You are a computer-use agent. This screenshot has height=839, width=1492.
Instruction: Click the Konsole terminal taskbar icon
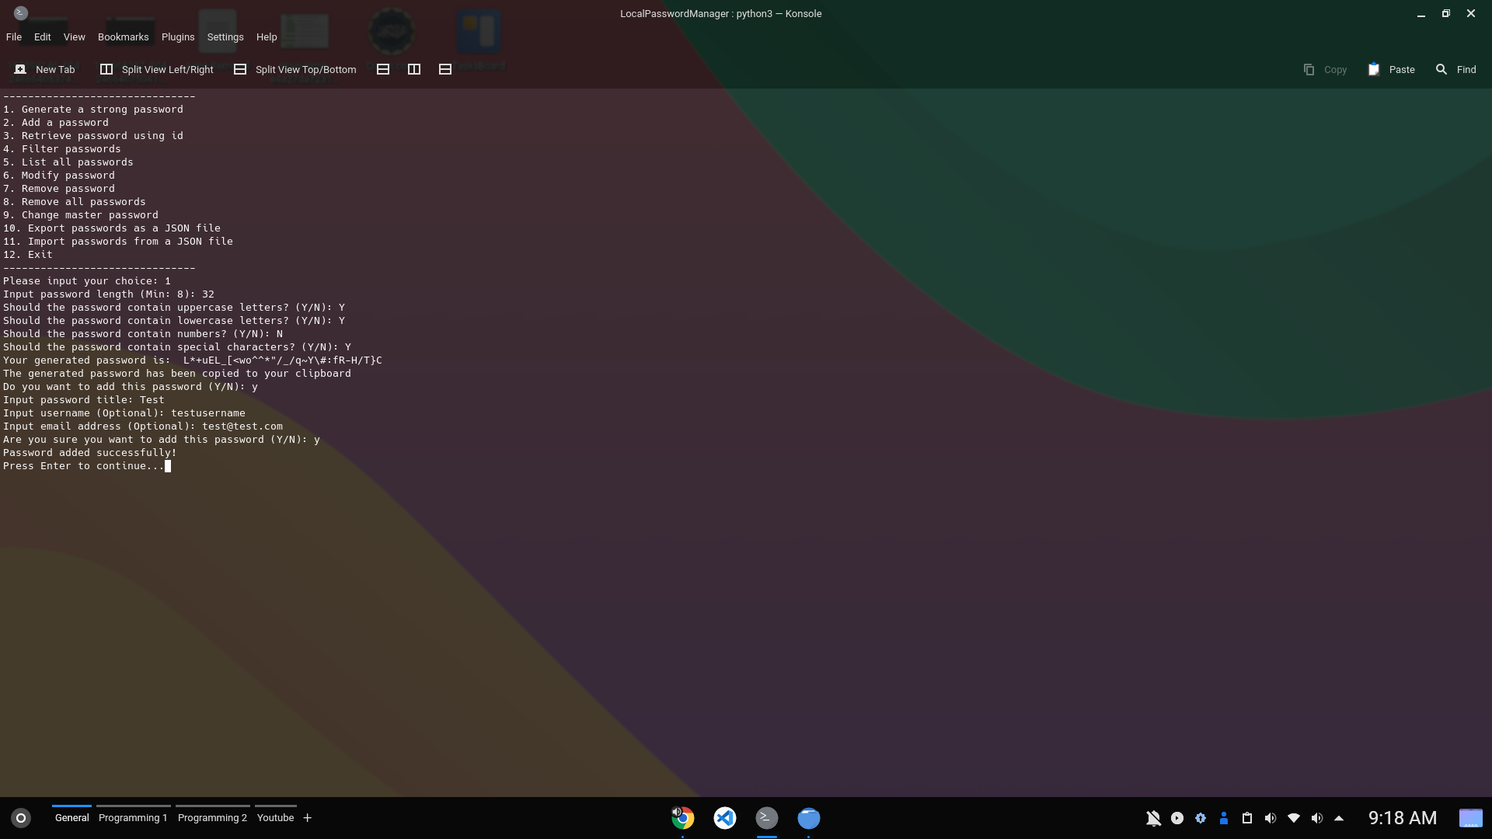click(x=766, y=818)
